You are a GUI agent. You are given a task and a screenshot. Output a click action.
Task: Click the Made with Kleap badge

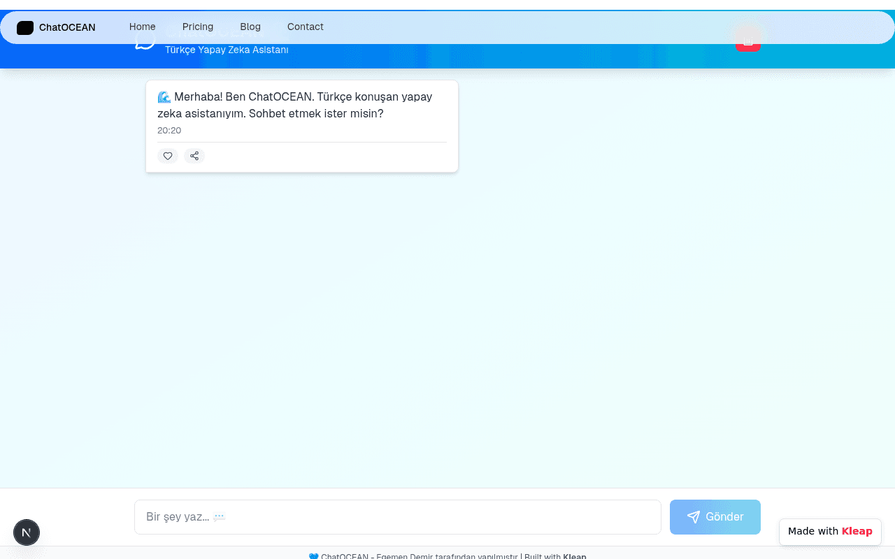click(830, 531)
